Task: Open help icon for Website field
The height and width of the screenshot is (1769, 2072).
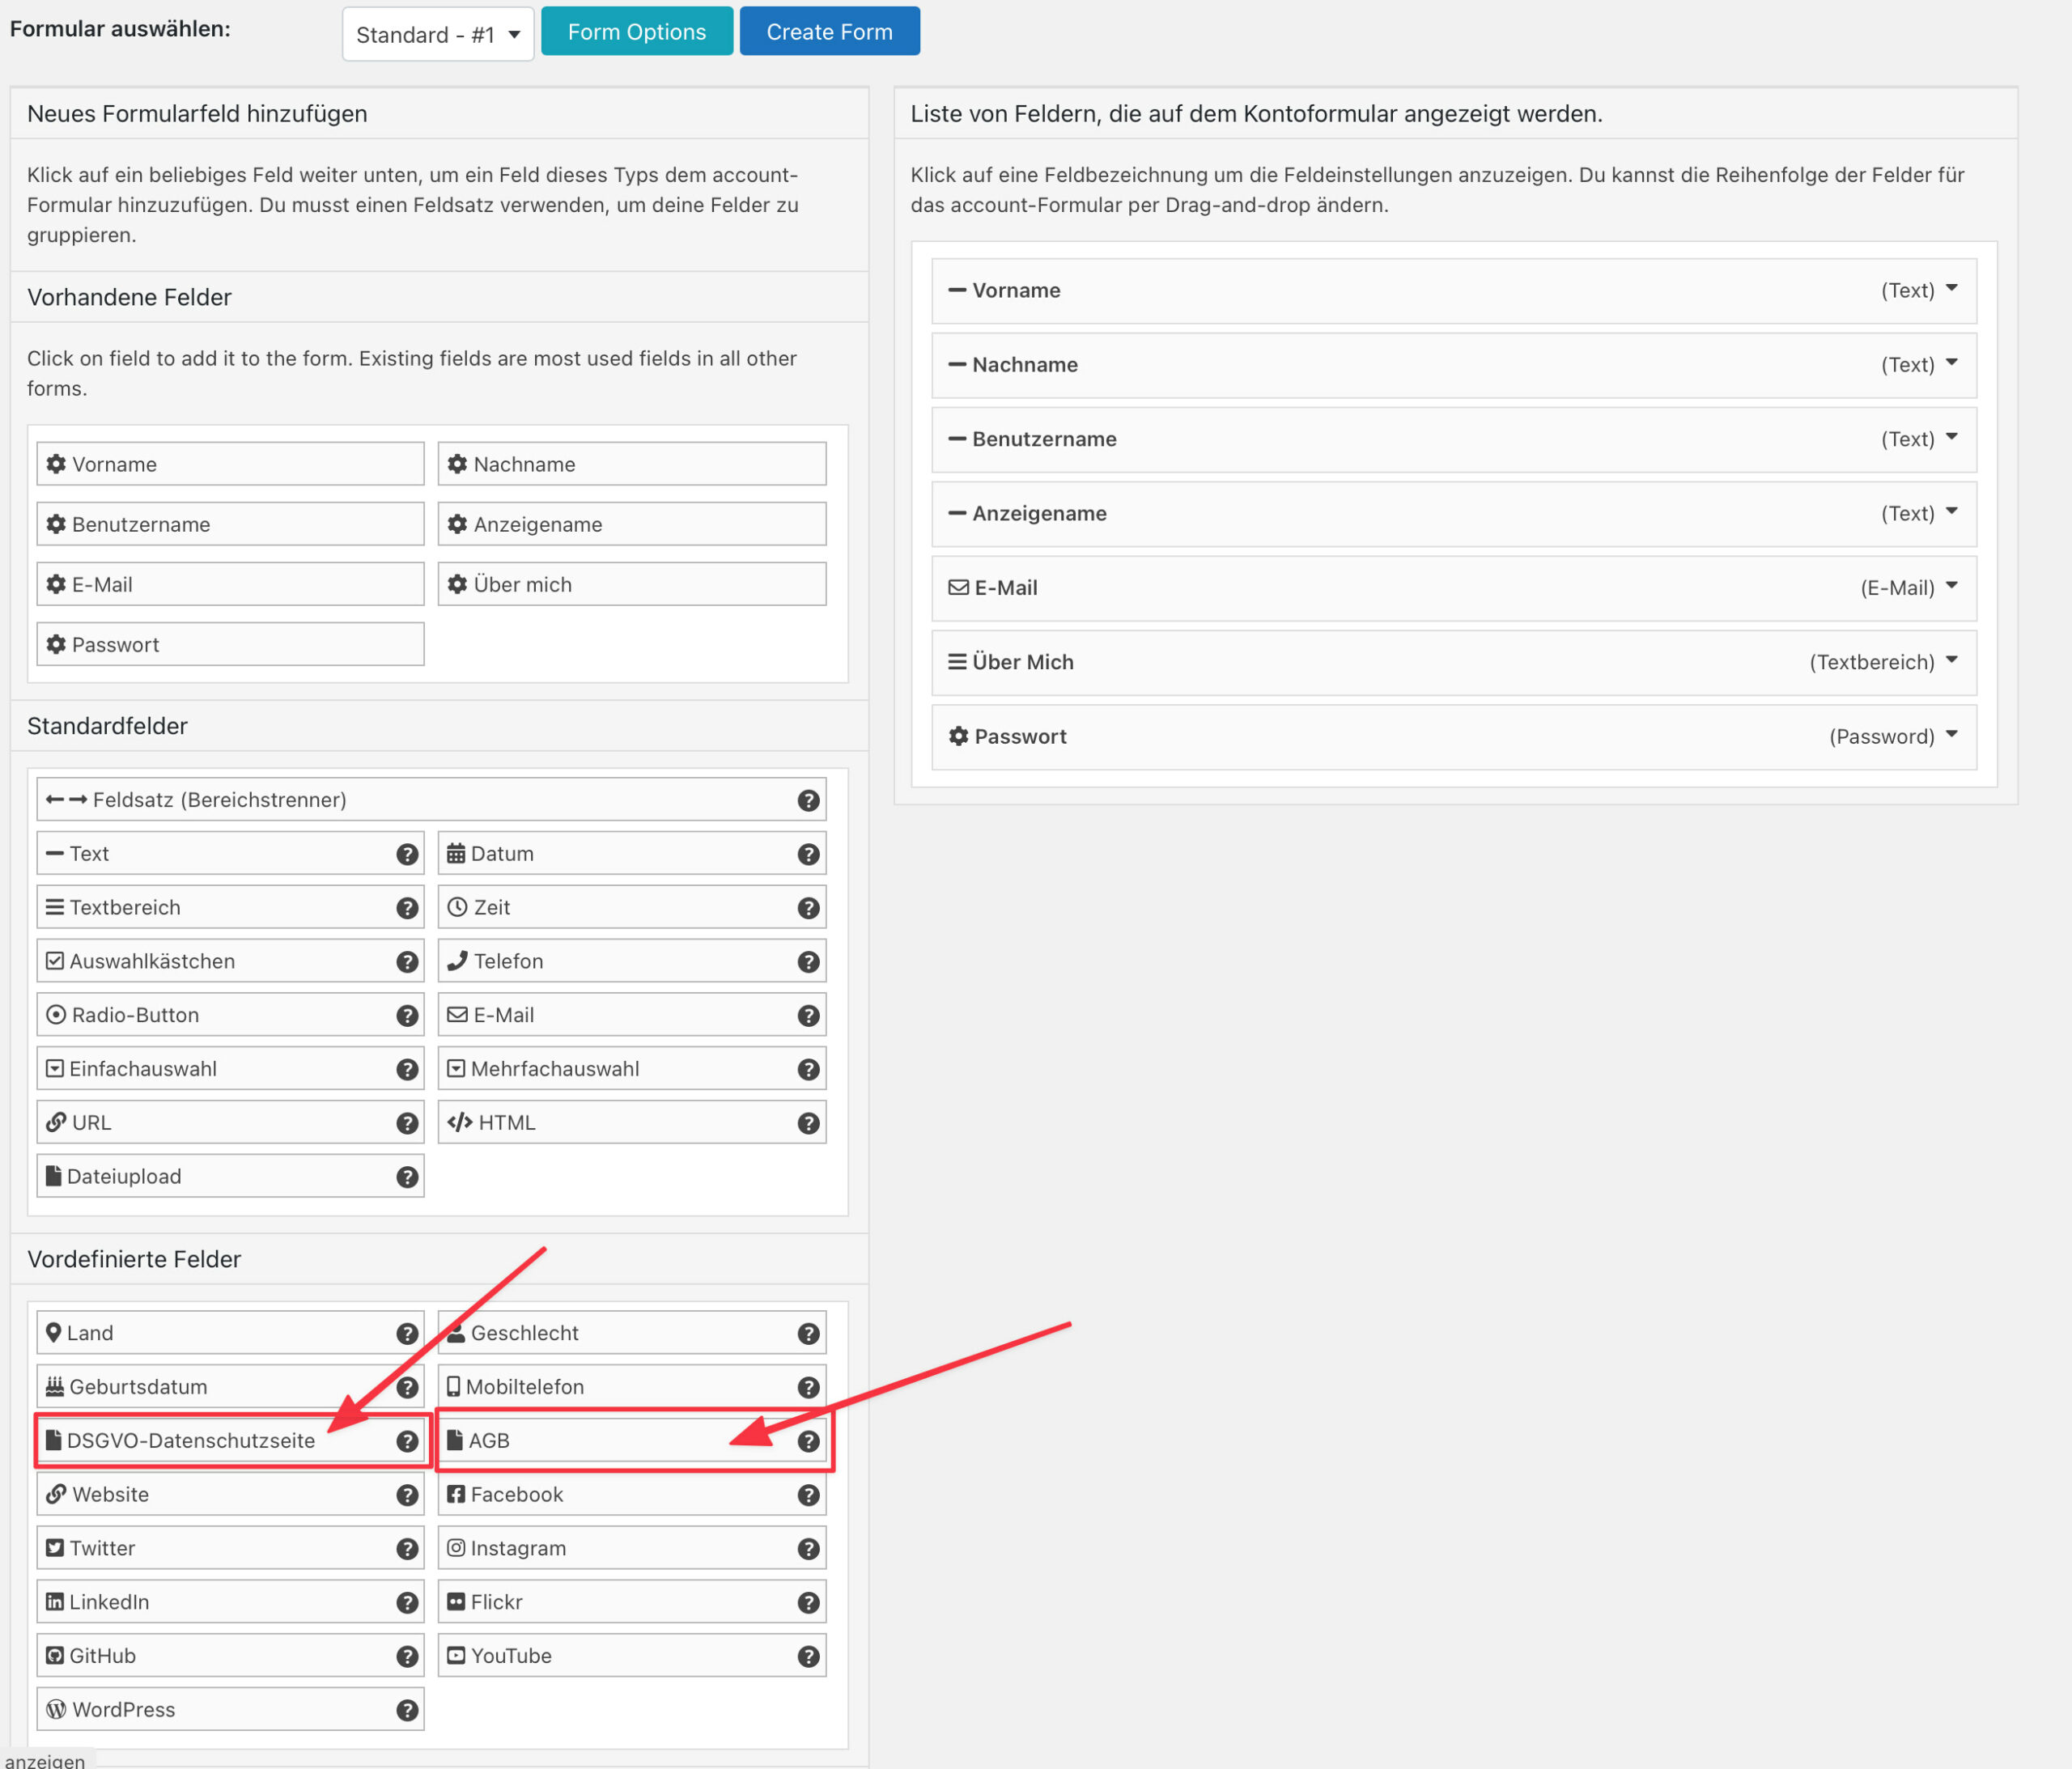Action: point(407,1495)
